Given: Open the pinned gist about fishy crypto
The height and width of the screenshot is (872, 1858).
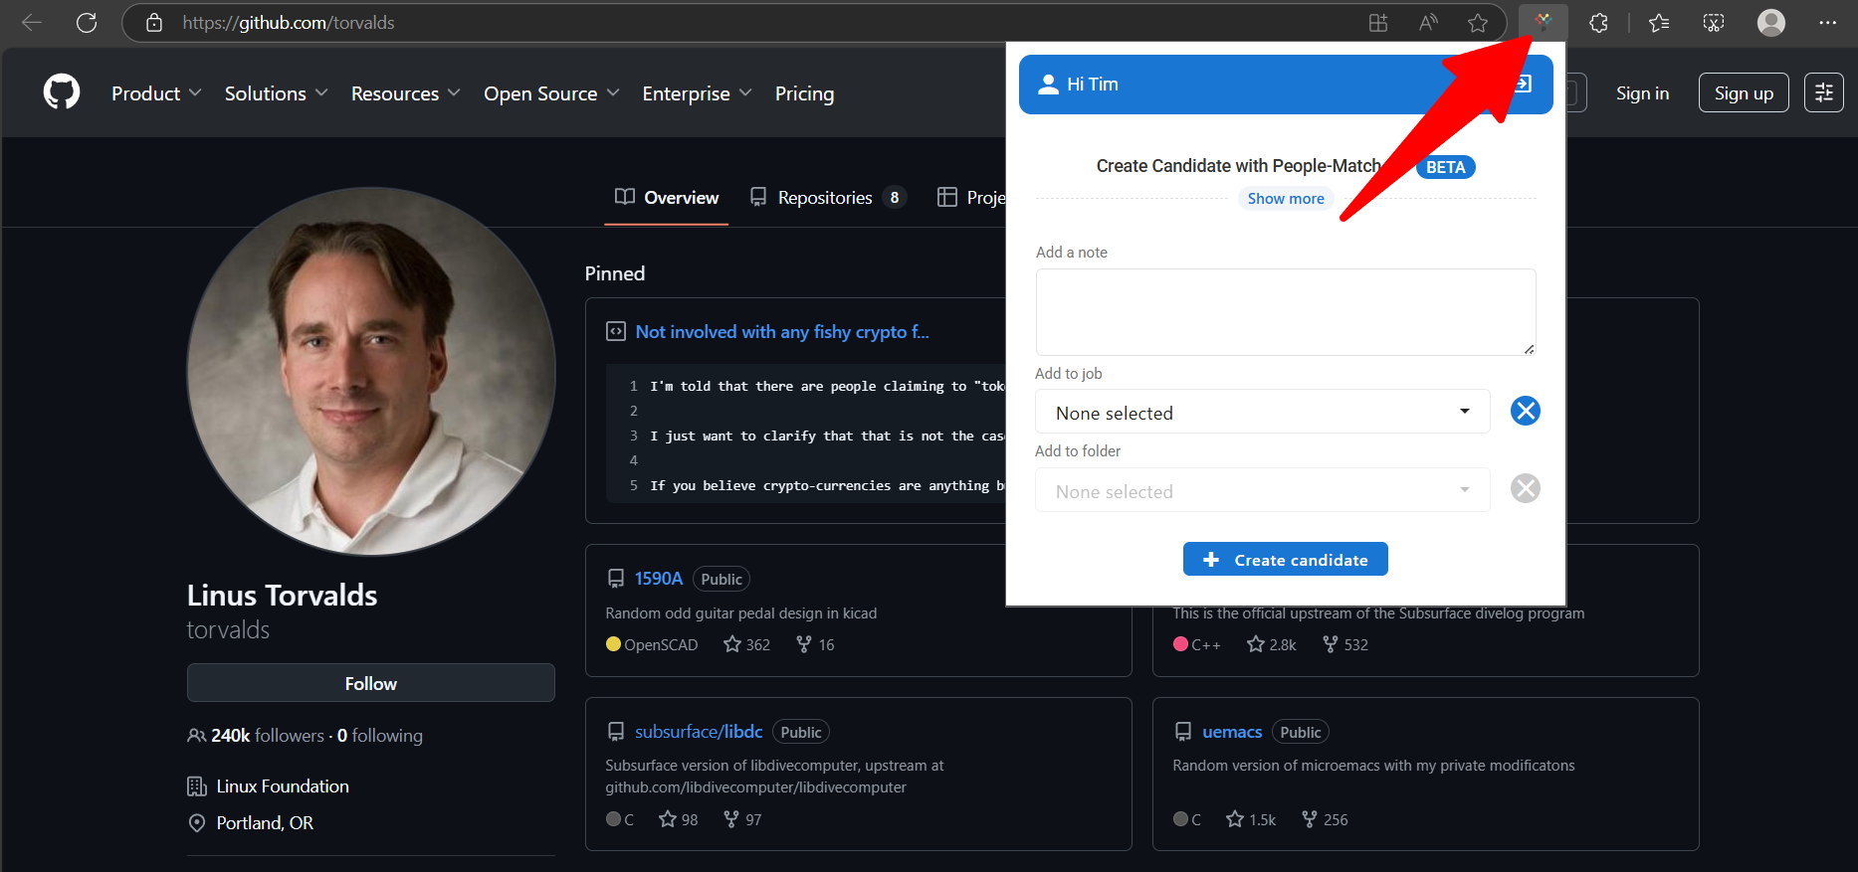Looking at the screenshot, I should (782, 332).
